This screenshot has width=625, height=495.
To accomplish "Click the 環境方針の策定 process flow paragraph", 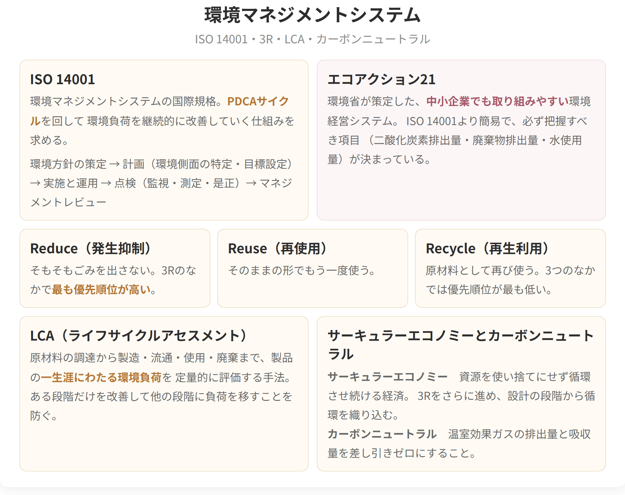I will point(161,183).
